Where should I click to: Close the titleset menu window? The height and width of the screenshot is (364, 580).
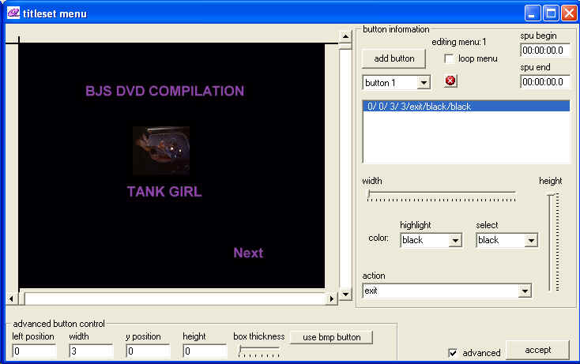point(569,13)
